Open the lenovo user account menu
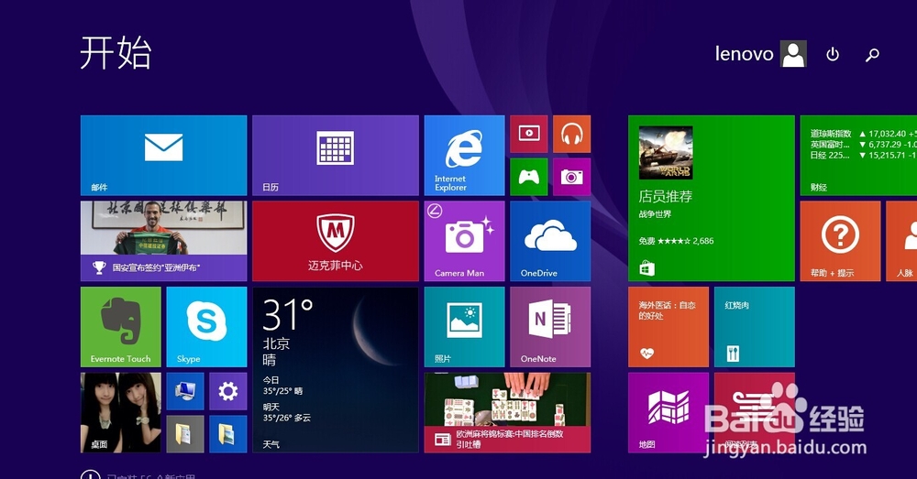The width and height of the screenshot is (917, 479). tap(761, 54)
